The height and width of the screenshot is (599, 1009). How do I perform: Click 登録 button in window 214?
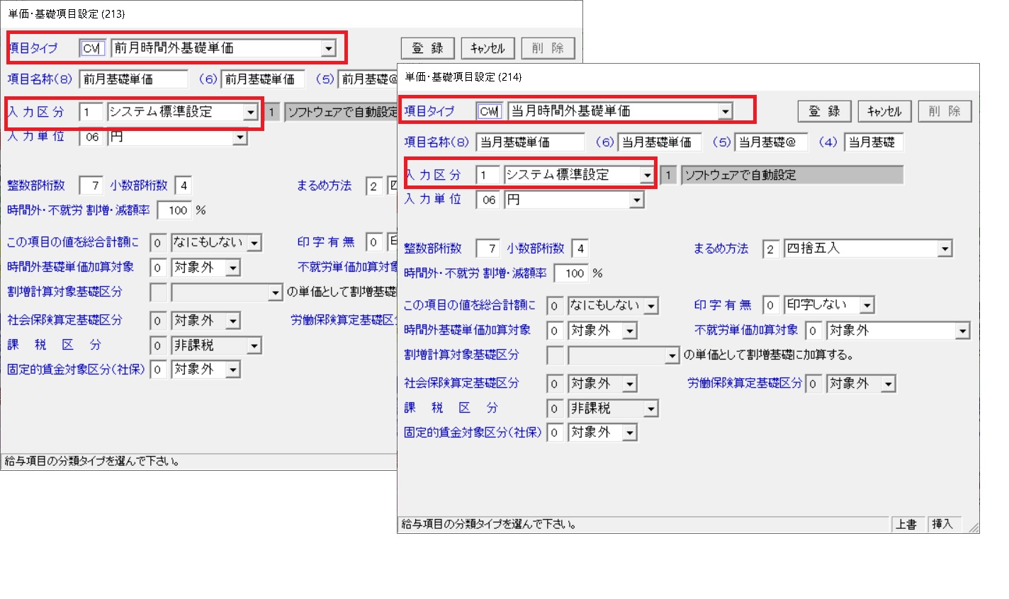[x=824, y=111]
